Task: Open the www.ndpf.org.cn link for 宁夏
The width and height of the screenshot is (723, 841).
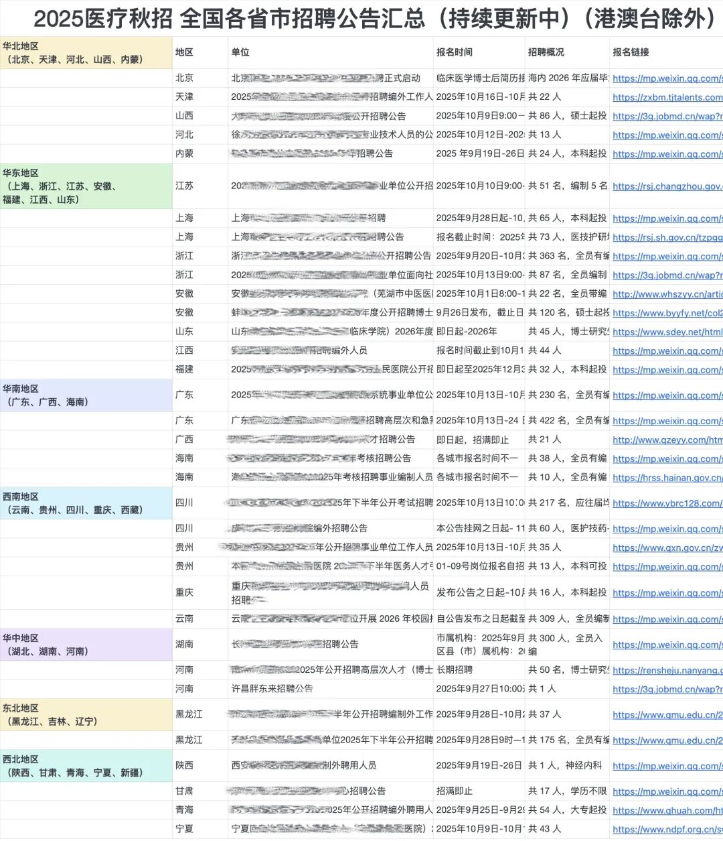Action: coord(667,829)
